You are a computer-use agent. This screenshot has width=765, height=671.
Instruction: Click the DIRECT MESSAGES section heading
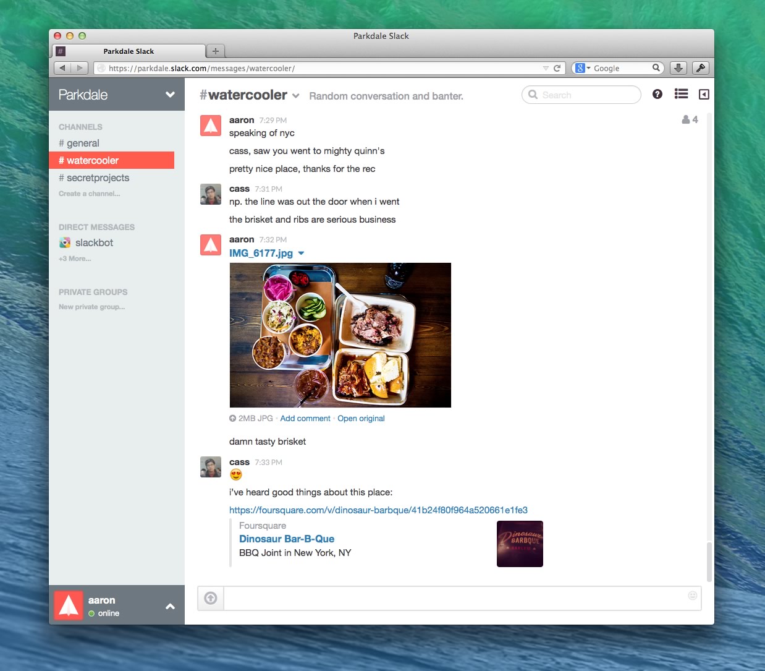pos(96,227)
